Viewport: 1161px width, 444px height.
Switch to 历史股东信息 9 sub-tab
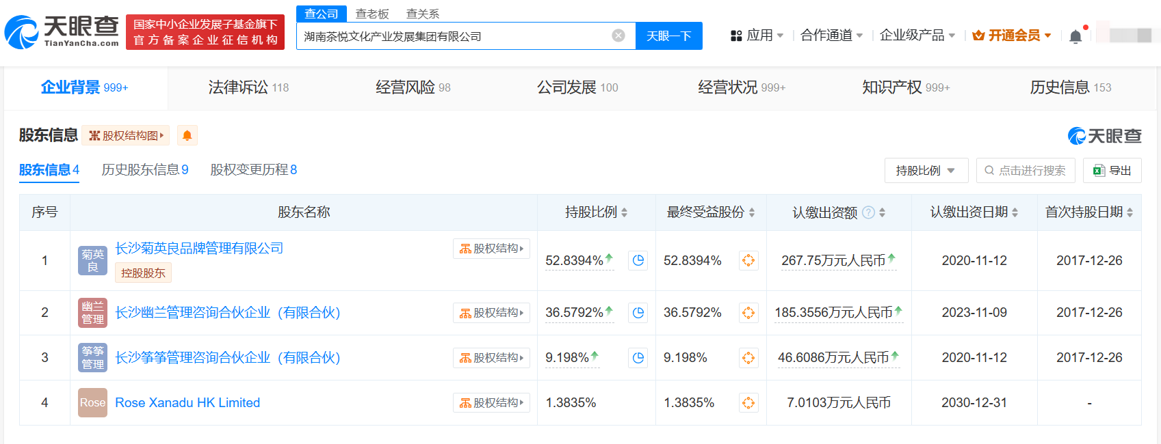[x=145, y=170]
